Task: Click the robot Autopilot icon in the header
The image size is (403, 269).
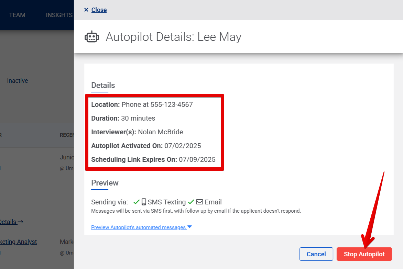Action: tap(91, 36)
